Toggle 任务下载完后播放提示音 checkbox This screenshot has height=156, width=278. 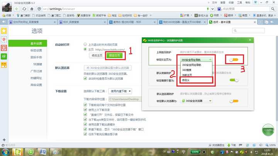pos(85,134)
